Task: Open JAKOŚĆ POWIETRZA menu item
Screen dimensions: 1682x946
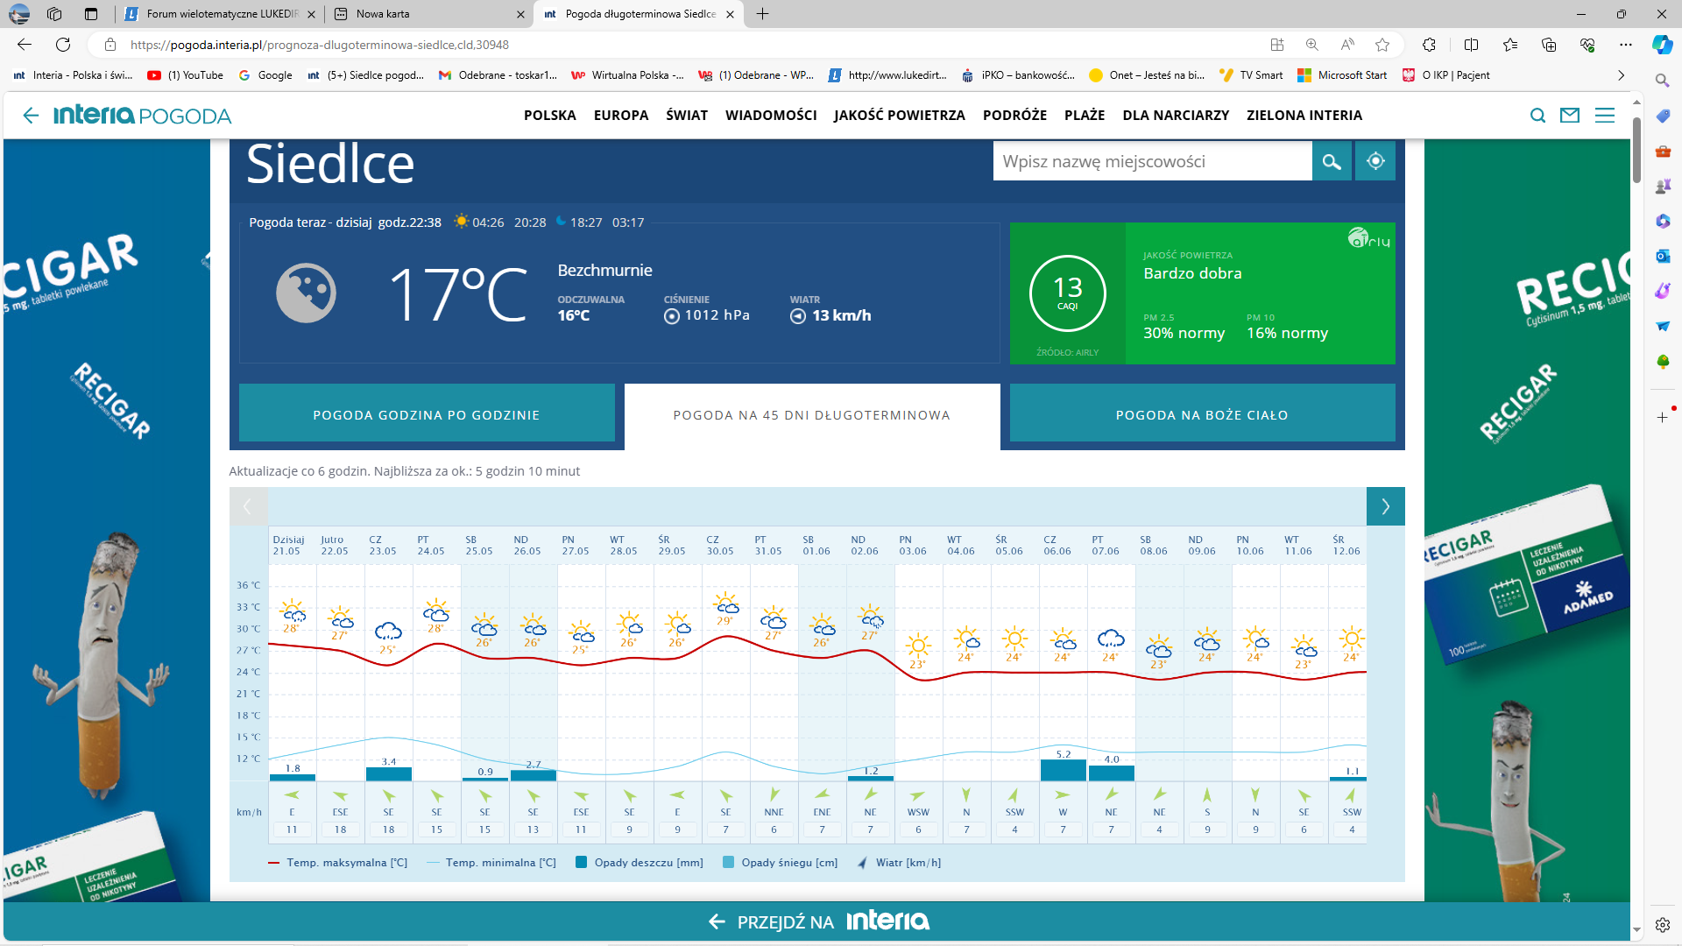Action: coord(899,116)
